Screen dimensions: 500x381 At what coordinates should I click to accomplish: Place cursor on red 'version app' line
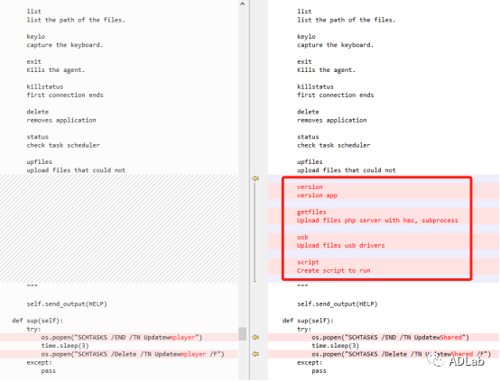click(x=317, y=195)
